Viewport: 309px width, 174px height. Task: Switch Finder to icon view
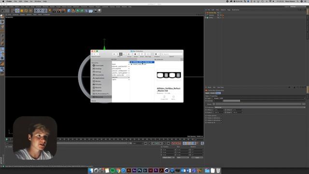[114, 54]
